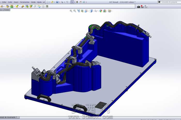Viewport: 181px width, 120px height.
Task: Expand the Save dropdown arrow
Action: tap(60, 2)
